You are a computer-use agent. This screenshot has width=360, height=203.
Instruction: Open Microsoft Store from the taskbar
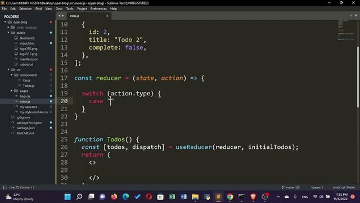(160, 197)
